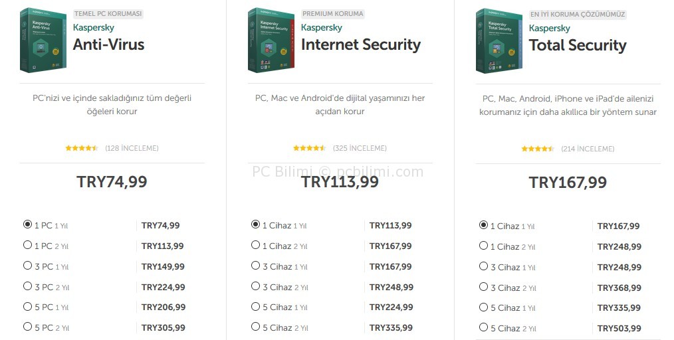Click the Total Security product title

coord(577,45)
